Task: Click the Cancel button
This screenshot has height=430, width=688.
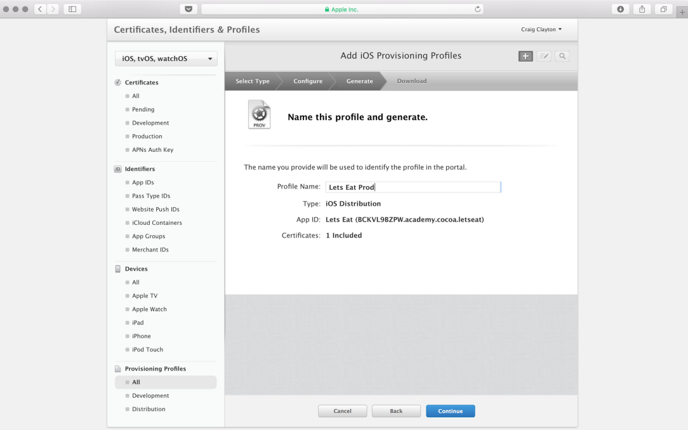Action: pos(342,411)
